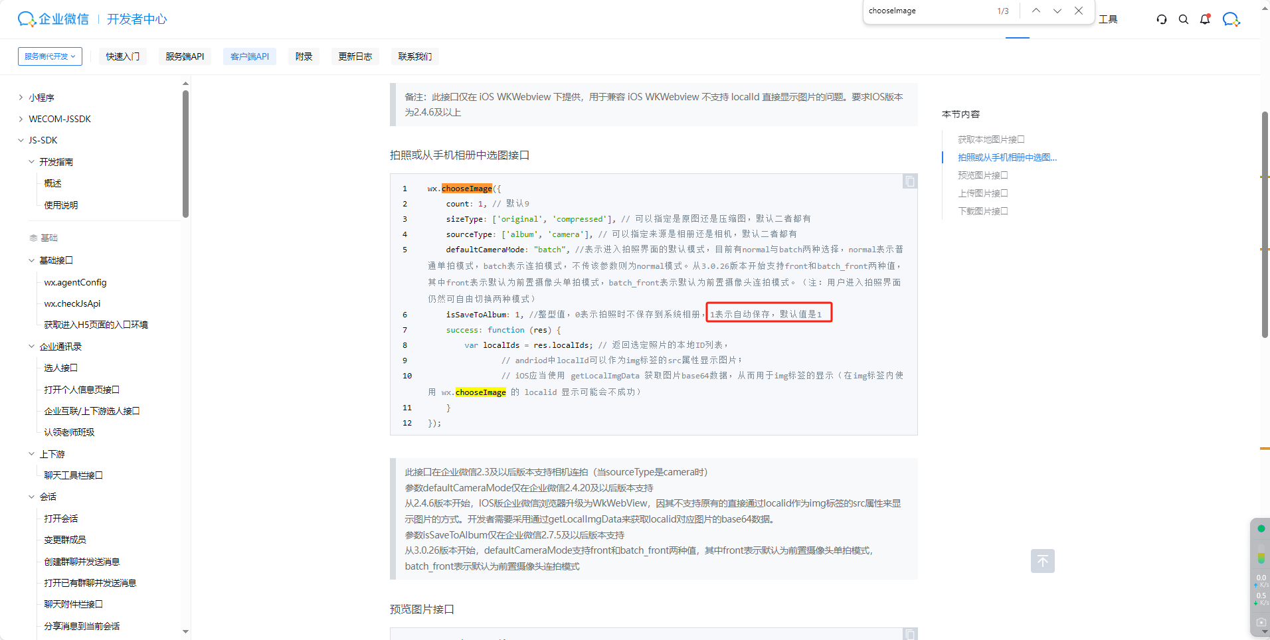The width and height of the screenshot is (1270, 640).
Task: Switch to the 客户端API tab
Action: pos(249,56)
